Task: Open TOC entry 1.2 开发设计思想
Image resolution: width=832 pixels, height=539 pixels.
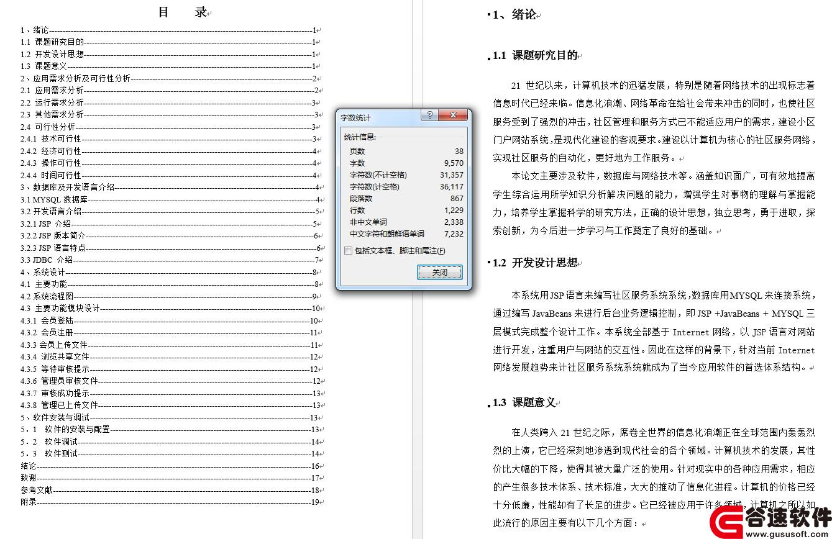Action: click(170, 54)
